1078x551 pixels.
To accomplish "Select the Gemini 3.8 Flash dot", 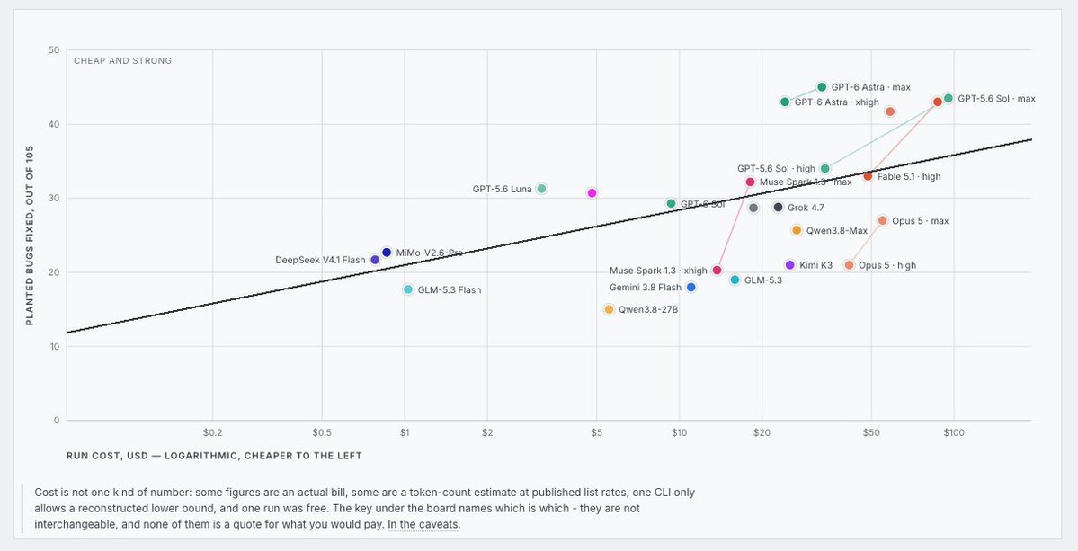I will click(690, 287).
